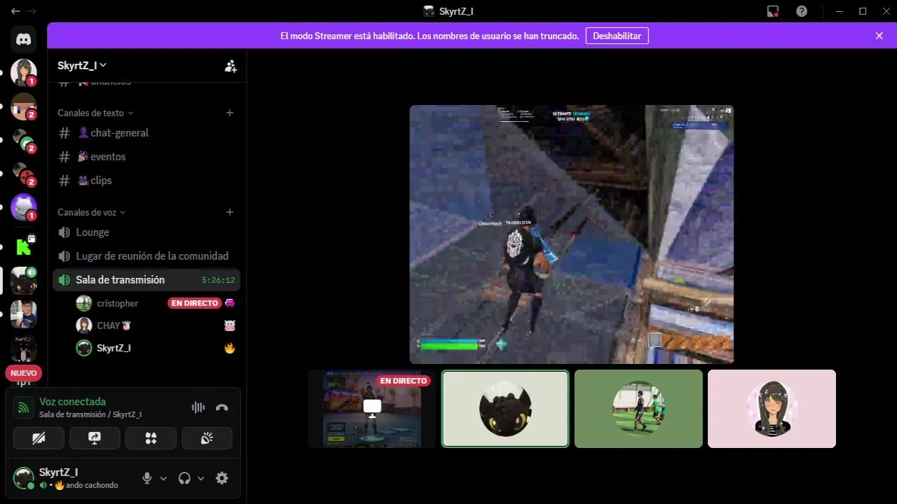The width and height of the screenshot is (897, 504).
Task: Join the Lounge voice channel
Action: click(x=146, y=232)
